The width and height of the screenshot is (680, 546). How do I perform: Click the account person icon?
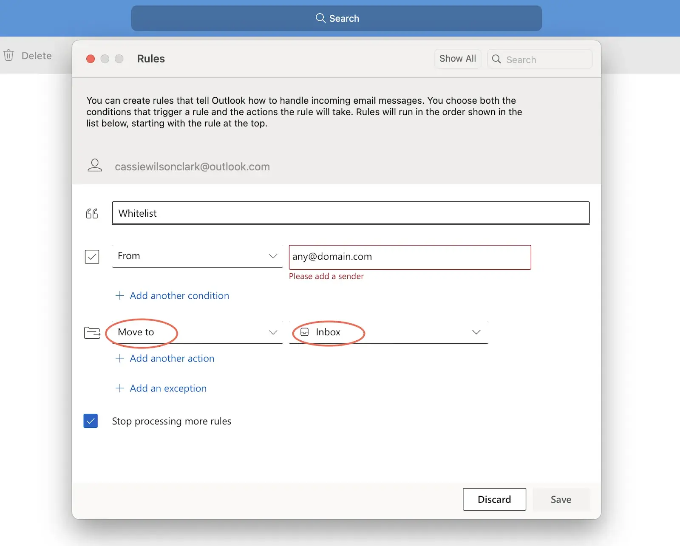point(95,165)
